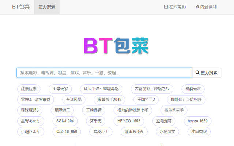Focus the magnet search input field
234x146 pixels.
click(x=104, y=73)
